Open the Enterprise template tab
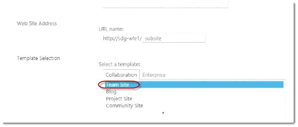 pyautogui.click(x=154, y=75)
